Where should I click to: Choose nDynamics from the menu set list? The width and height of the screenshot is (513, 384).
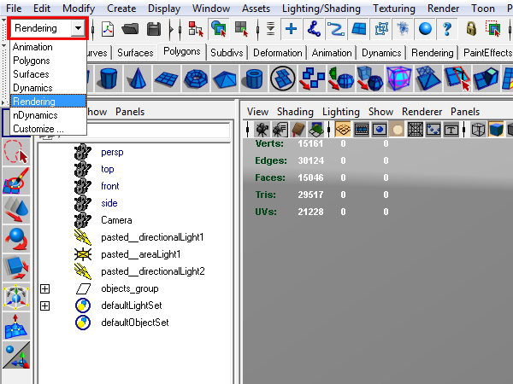(35, 115)
